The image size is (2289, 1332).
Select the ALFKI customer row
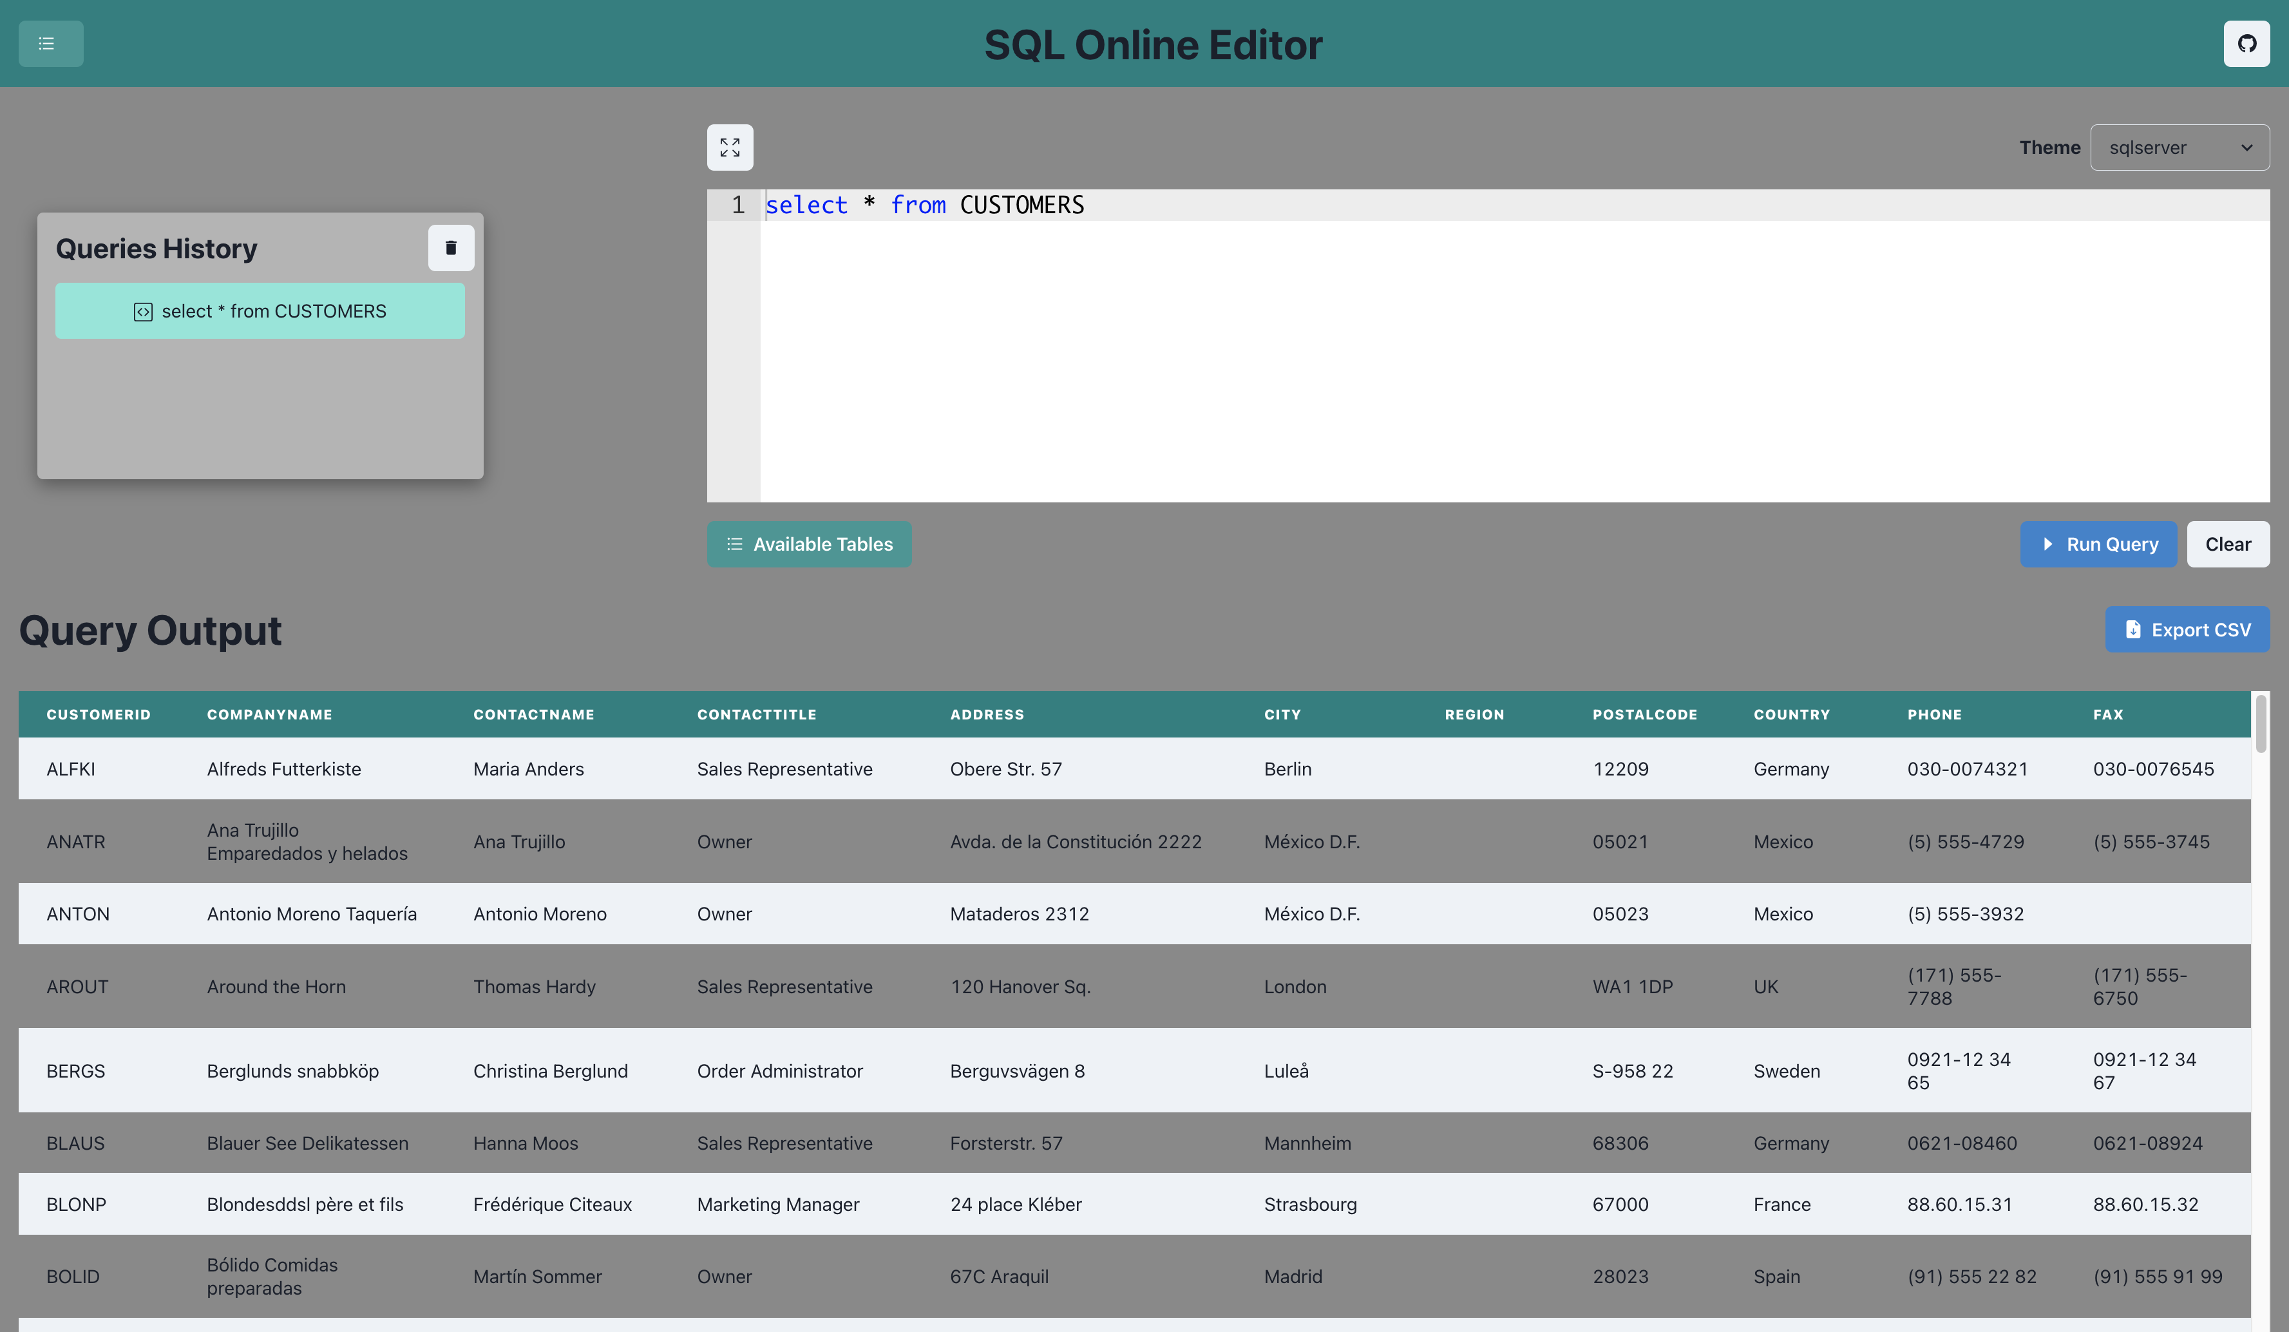pos(71,768)
